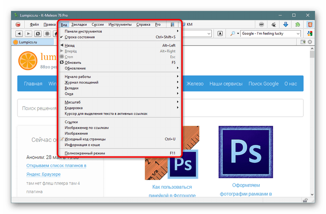Open О нас navigation link

pyautogui.click(x=291, y=84)
